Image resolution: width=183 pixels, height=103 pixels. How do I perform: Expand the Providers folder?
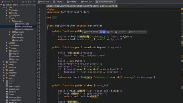click(x=7, y=51)
